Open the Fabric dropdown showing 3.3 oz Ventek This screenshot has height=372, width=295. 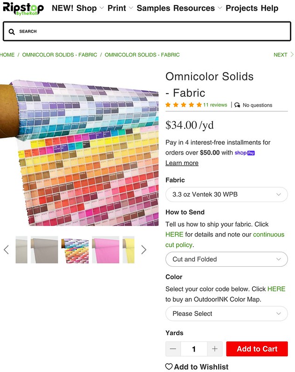pos(226,194)
